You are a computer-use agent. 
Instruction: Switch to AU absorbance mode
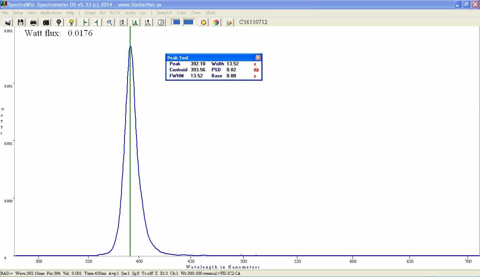tap(102, 13)
